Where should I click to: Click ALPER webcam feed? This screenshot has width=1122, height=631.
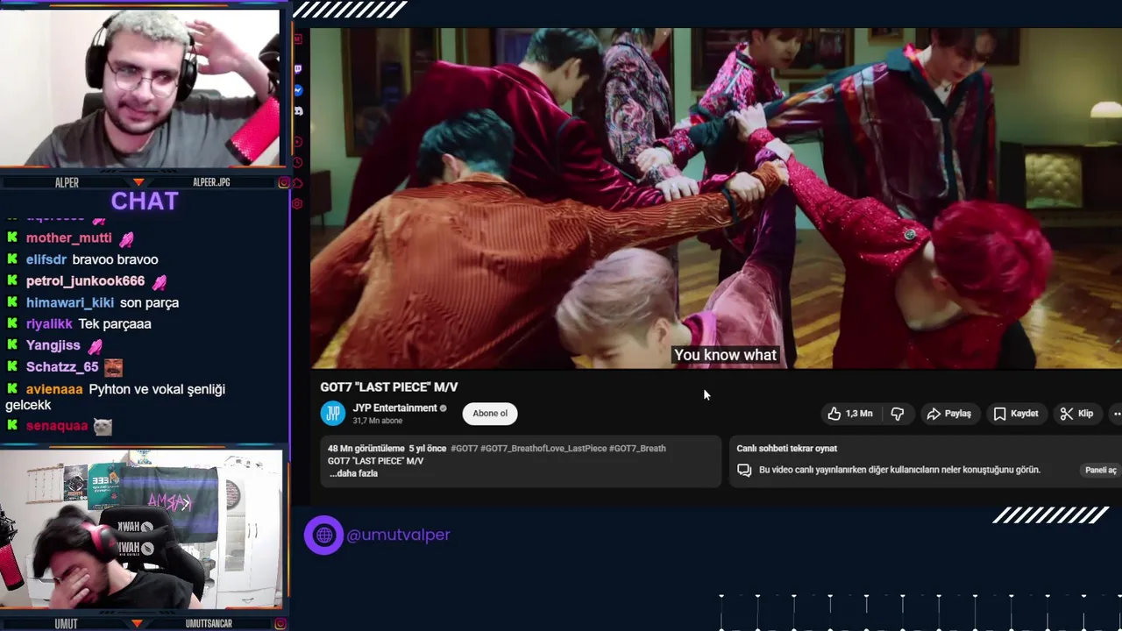(x=140, y=89)
